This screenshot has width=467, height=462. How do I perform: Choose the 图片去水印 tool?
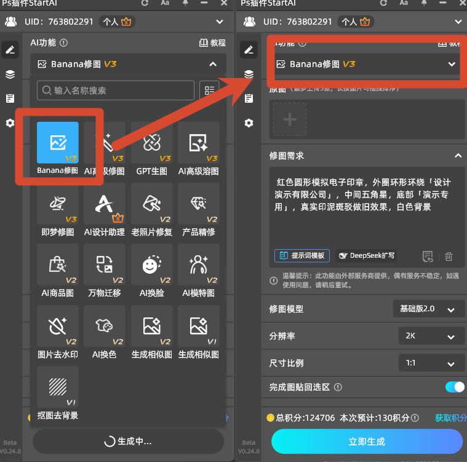click(x=57, y=326)
